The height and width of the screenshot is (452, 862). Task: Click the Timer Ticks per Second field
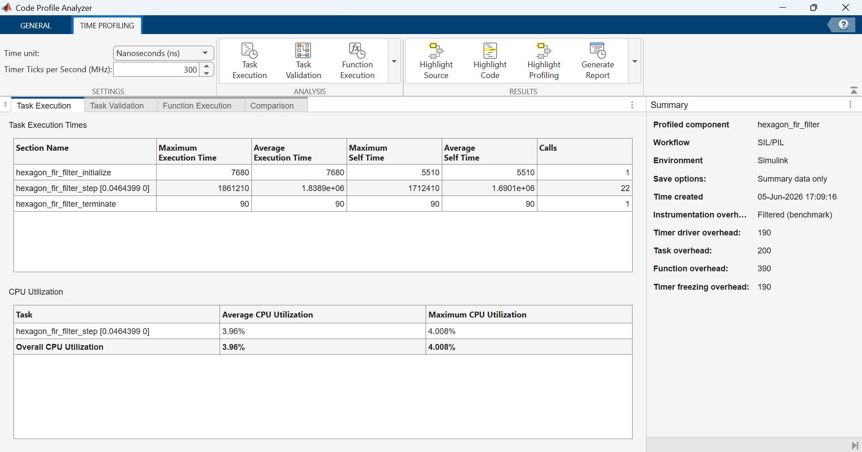pyautogui.click(x=156, y=70)
